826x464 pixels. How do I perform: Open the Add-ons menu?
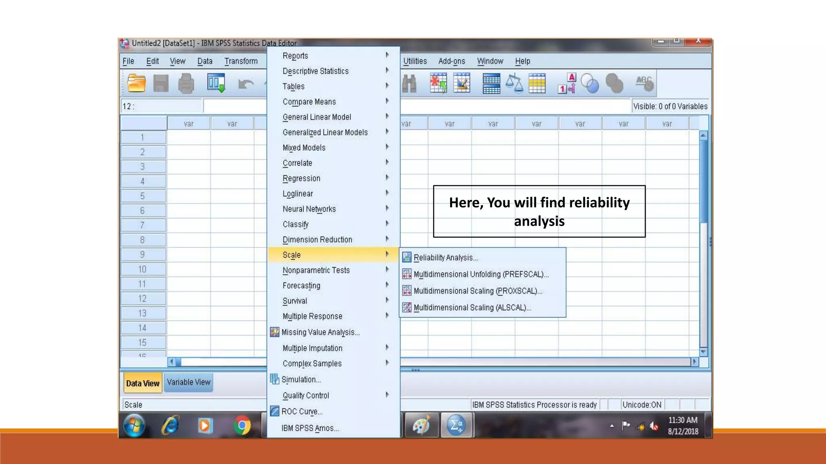[452, 61]
